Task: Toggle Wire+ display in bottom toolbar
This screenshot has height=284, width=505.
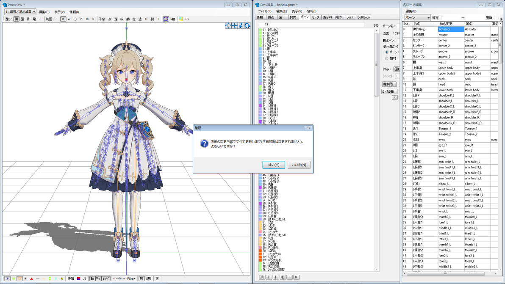Action: point(131,278)
